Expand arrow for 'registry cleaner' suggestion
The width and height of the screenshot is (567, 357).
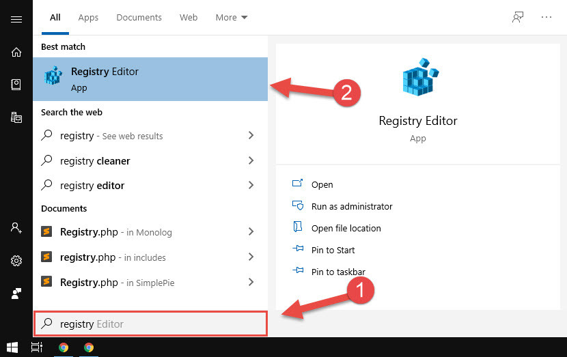point(251,160)
